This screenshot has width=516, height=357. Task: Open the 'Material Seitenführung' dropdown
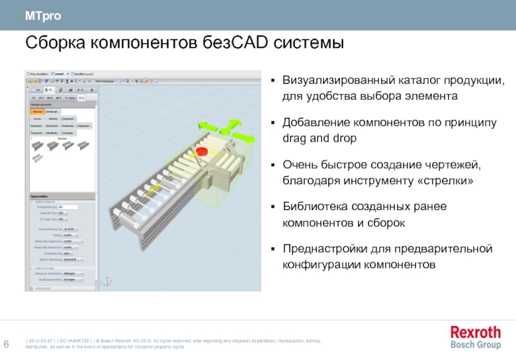(73, 259)
